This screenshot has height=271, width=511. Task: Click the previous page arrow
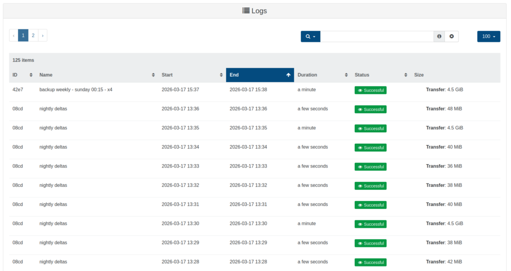tap(13, 35)
